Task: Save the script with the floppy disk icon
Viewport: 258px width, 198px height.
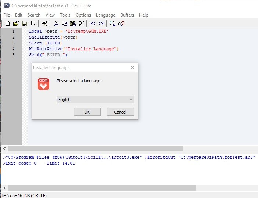Action: (x=25, y=24)
